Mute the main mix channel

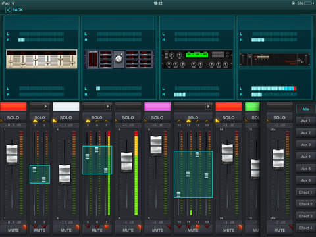click(x=279, y=230)
